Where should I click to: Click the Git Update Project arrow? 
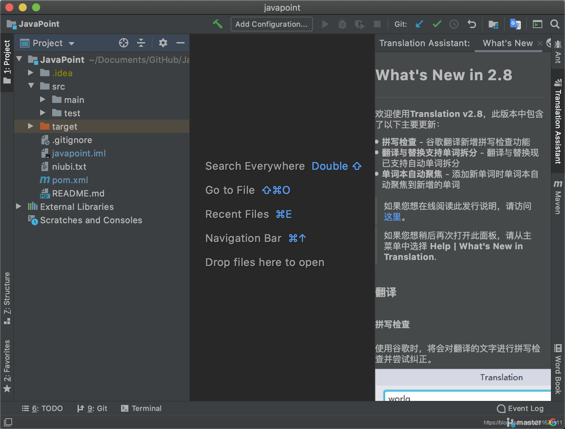[419, 24]
